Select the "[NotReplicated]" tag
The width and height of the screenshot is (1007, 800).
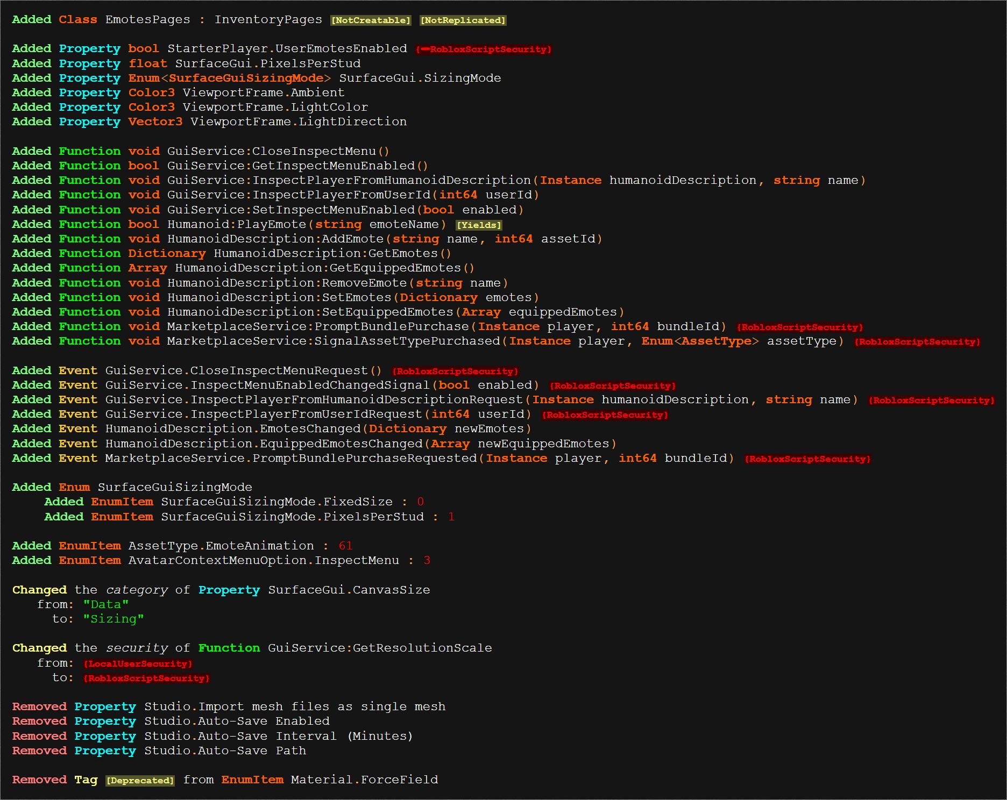[463, 20]
